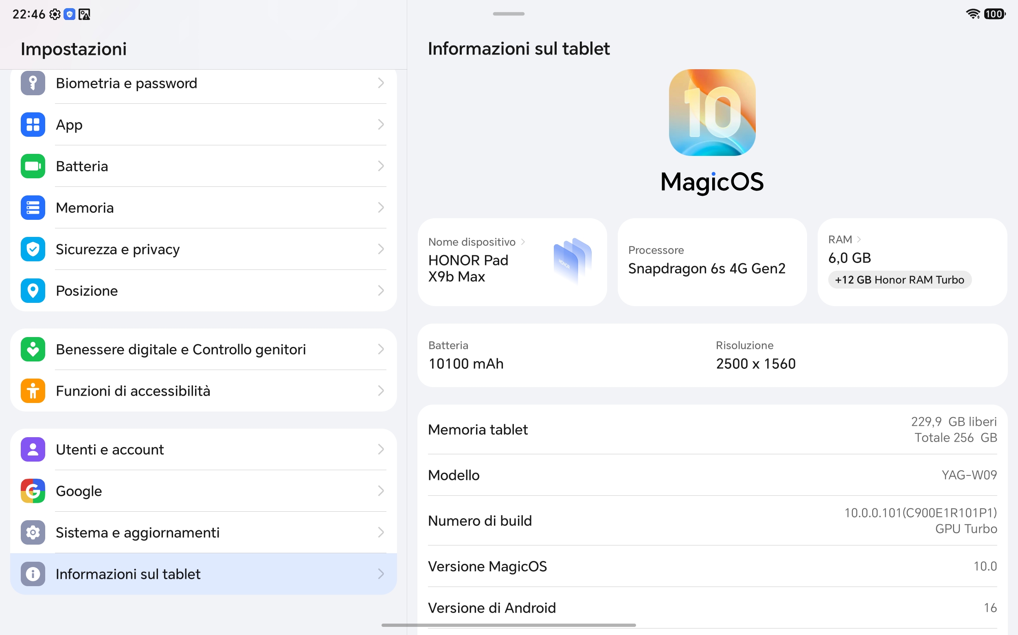Expand the Memoria row chevron
The width and height of the screenshot is (1018, 635).
(381, 208)
